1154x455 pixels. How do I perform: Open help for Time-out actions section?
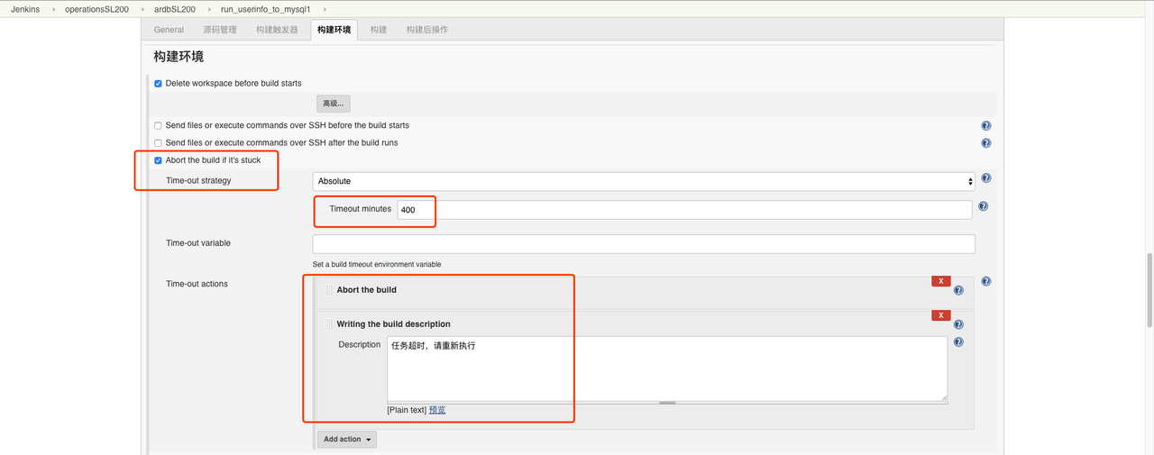tap(986, 281)
